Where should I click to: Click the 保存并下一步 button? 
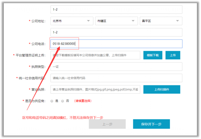click(151, 124)
